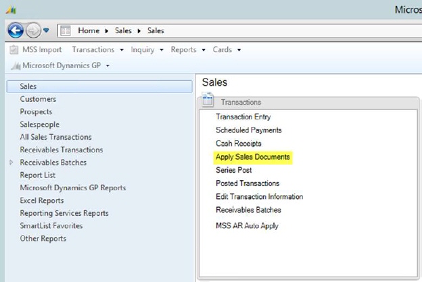Screen dimensions: 422x282
Task: Select All Sales Transactions in navigation list
Action: click(55, 137)
